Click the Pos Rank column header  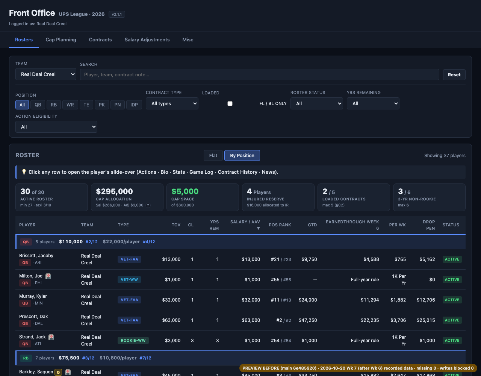tap(280, 225)
